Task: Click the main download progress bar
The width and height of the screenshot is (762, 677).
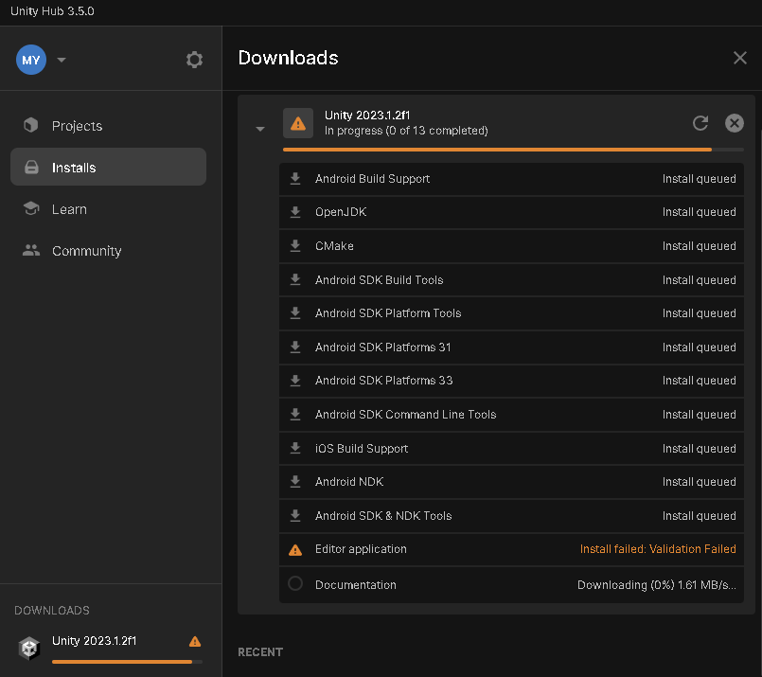Action: coord(513,150)
